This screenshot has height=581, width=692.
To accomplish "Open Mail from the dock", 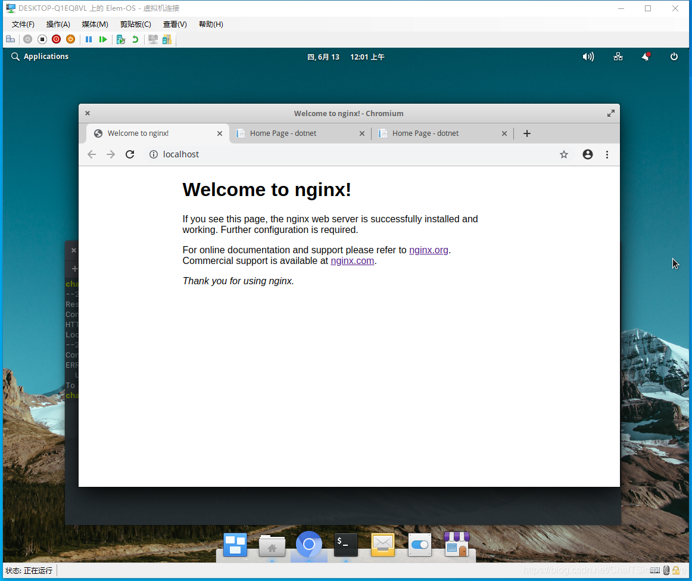I will (x=383, y=545).
